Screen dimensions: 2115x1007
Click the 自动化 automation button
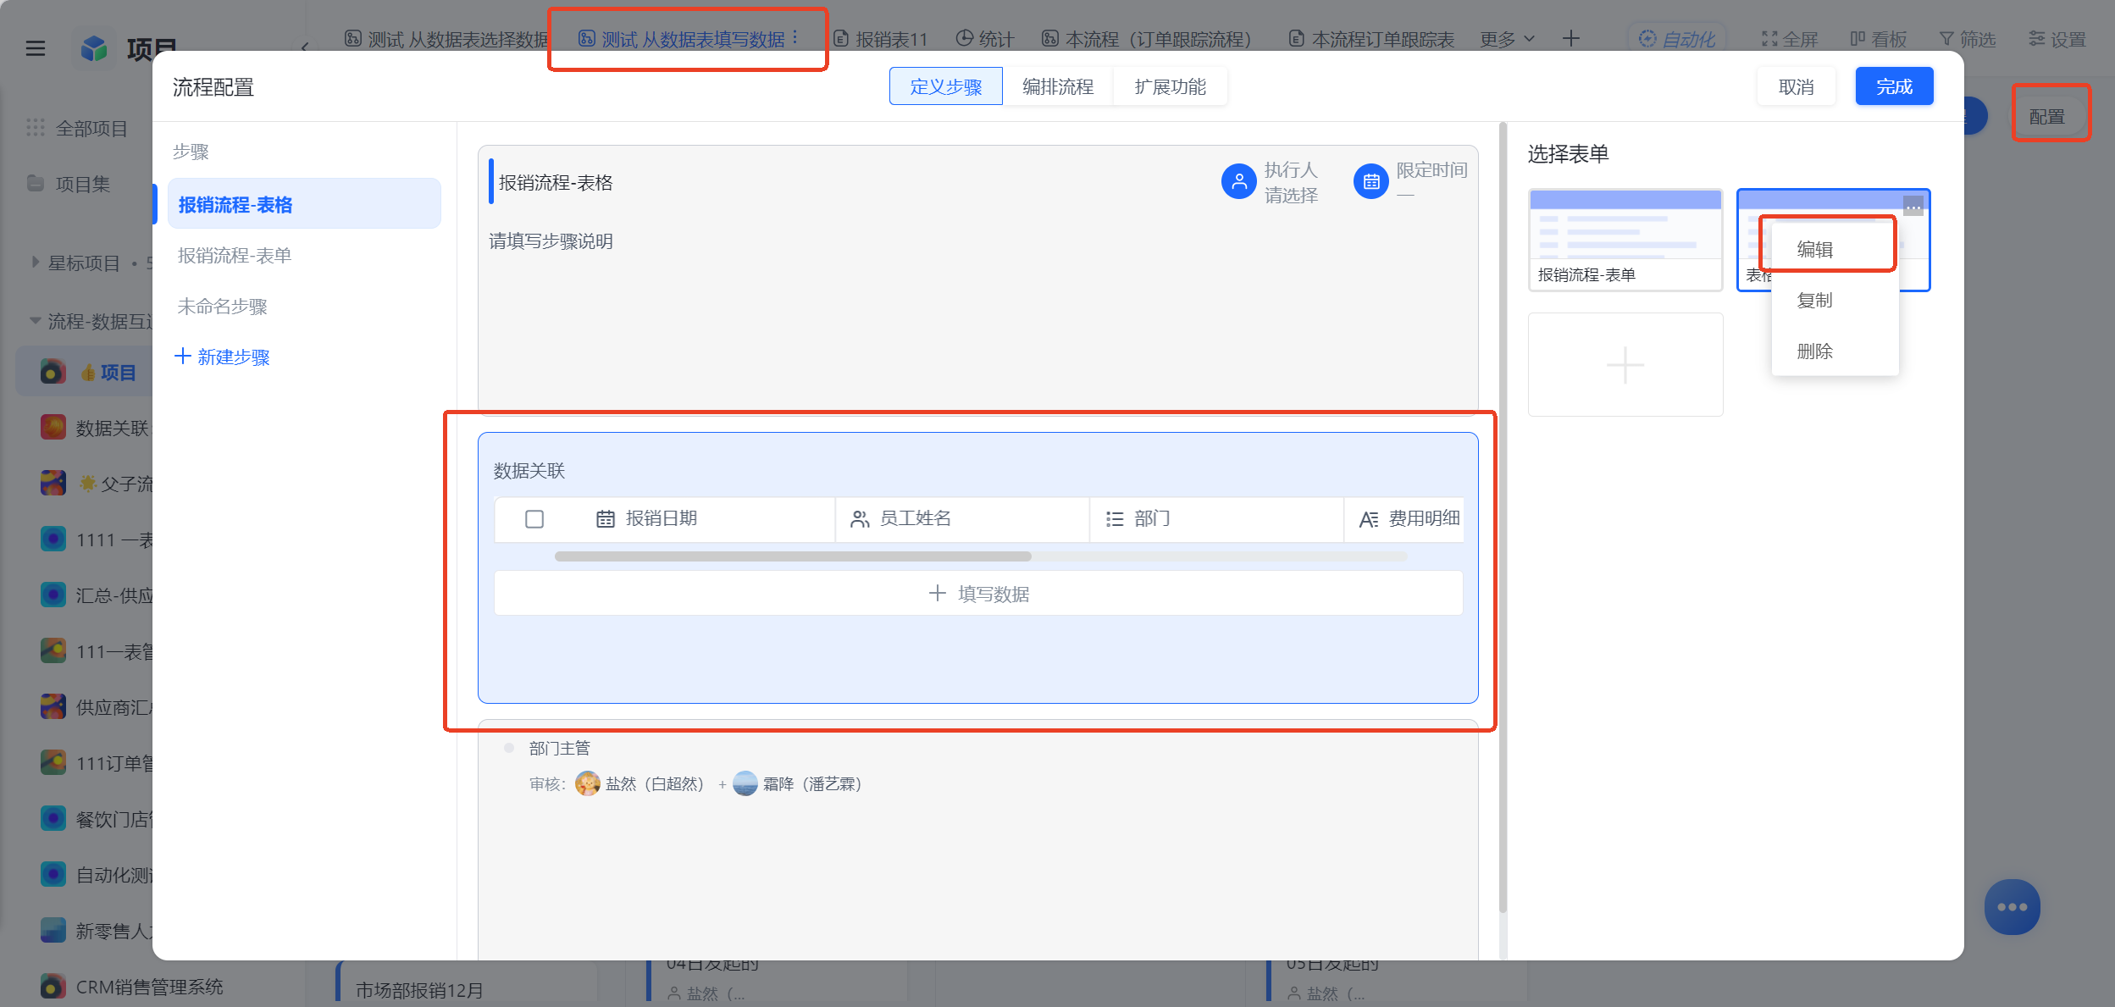click(x=1676, y=39)
